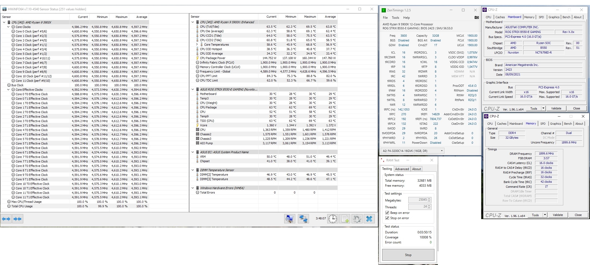
Task: Click the thermometer icon beside VRM
Action: click(197, 157)
